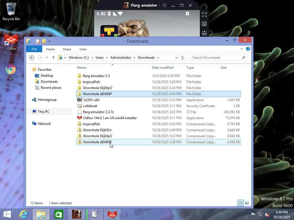Expand the Users breadcrumb arrow
294x220 pixels.
pos(107,58)
